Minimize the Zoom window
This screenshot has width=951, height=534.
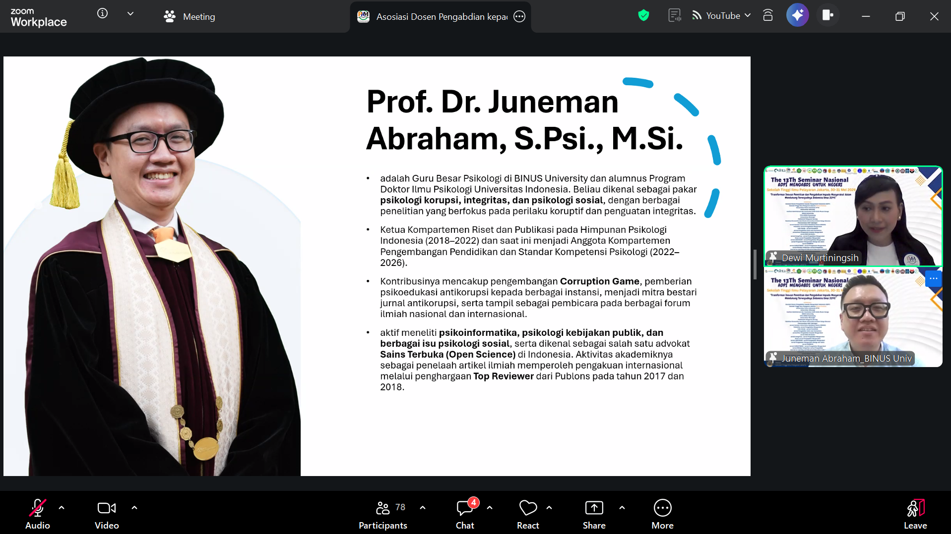866,16
